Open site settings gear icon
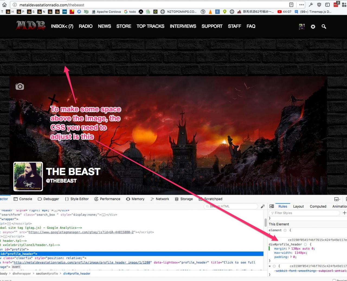 tap(313, 27)
